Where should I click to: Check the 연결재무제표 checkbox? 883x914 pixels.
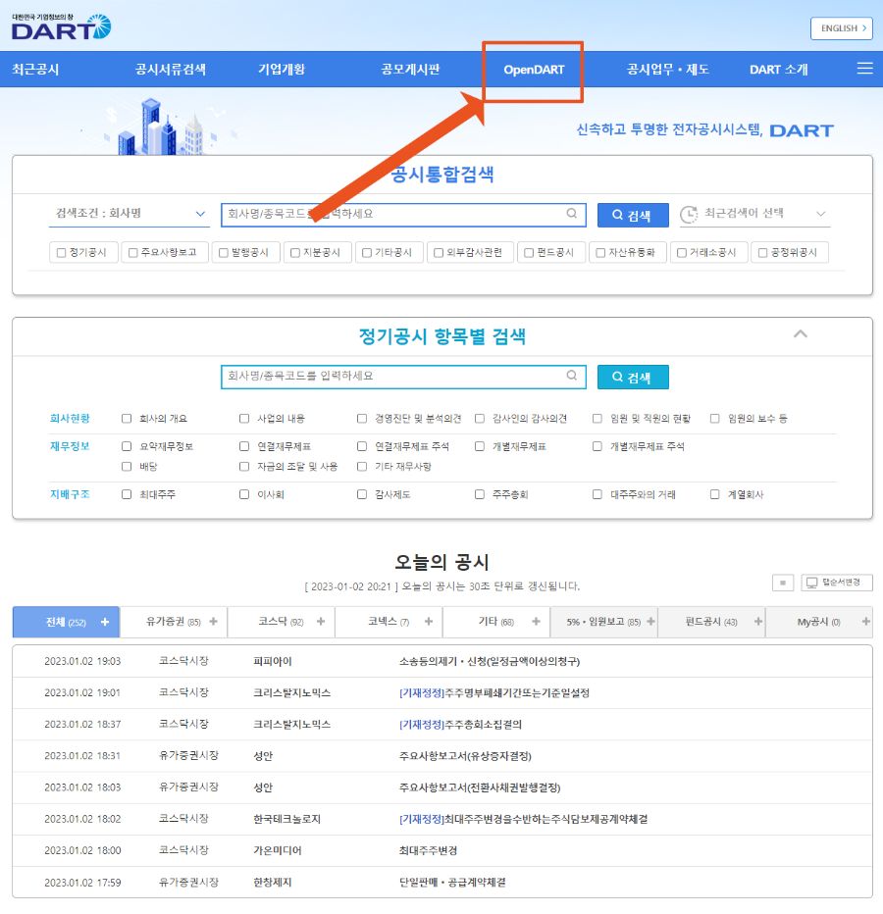click(244, 446)
